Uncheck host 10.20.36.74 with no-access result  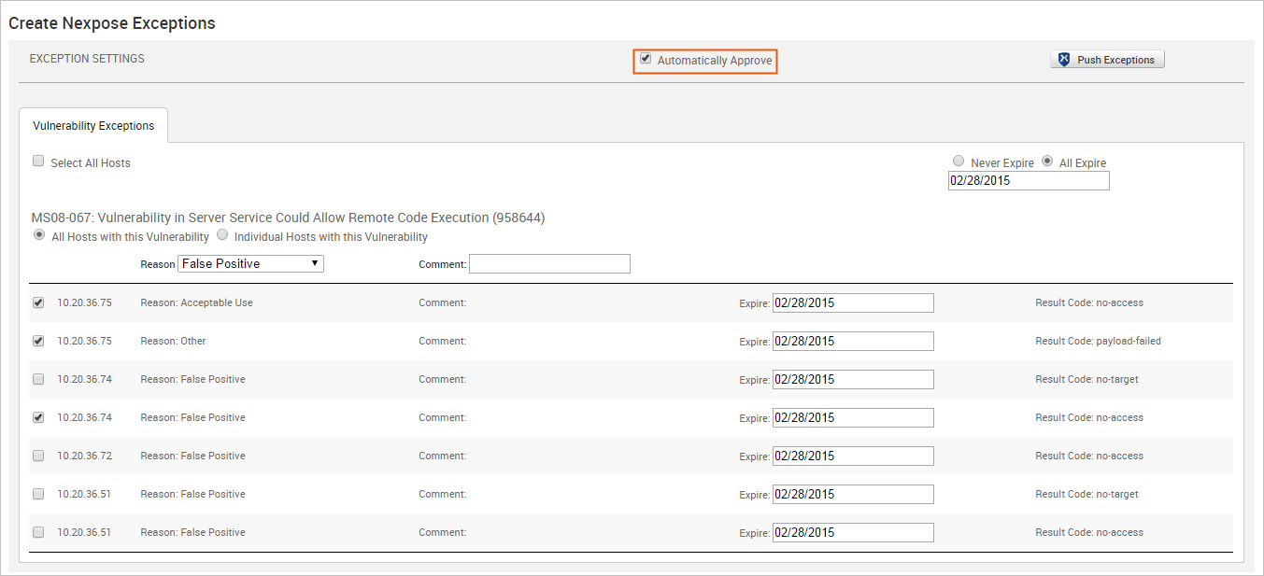[x=38, y=417]
